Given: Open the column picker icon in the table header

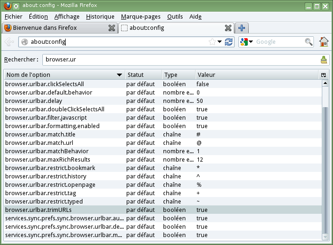Looking at the screenshot, I should [x=323, y=75].
